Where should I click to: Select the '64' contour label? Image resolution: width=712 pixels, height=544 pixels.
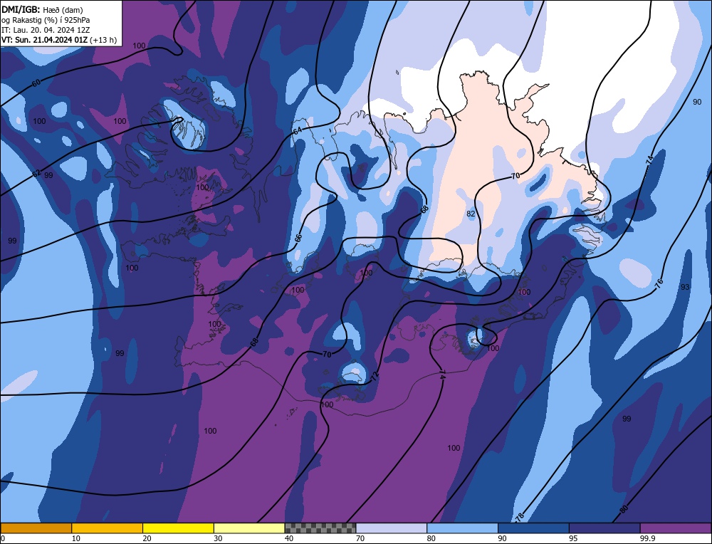point(297,131)
